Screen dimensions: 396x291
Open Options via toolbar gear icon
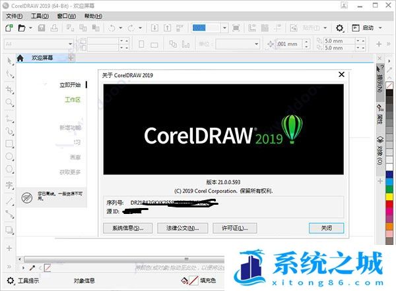[x=340, y=28]
